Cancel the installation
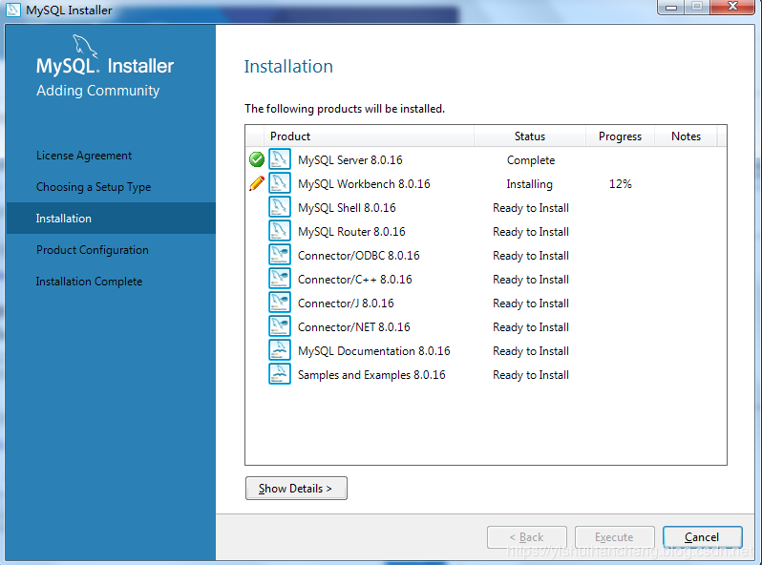Image resolution: width=762 pixels, height=565 pixels. [x=702, y=537]
